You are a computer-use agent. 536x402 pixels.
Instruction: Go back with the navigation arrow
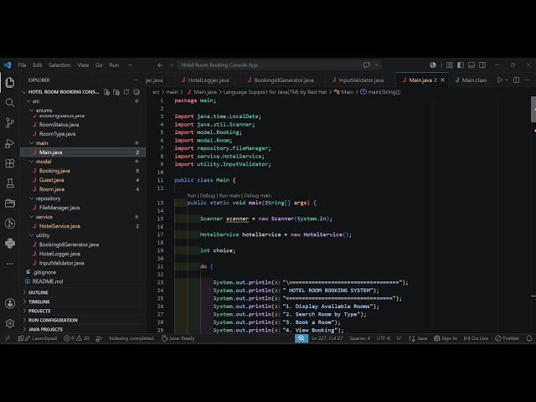(x=160, y=65)
